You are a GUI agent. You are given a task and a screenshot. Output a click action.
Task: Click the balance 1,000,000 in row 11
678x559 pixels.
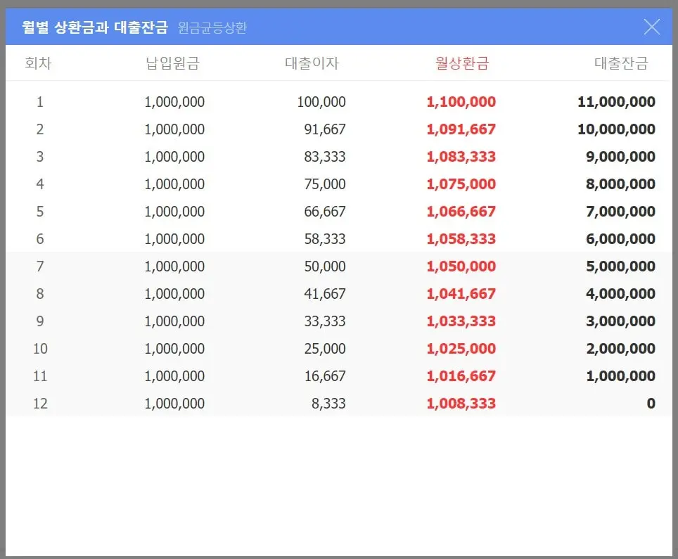(619, 375)
